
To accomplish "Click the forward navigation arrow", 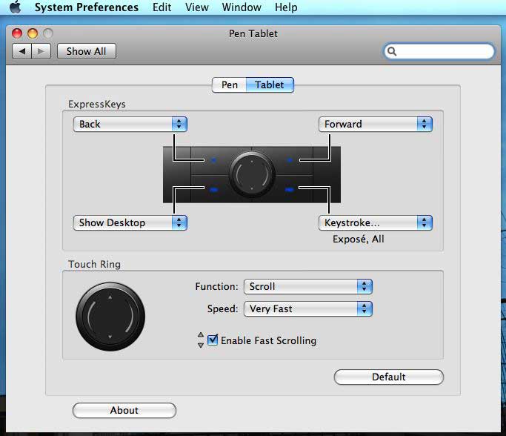I will coord(41,51).
